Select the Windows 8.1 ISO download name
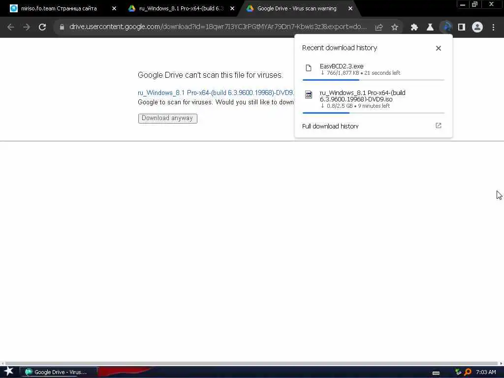The height and width of the screenshot is (378, 504). [362, 96]
